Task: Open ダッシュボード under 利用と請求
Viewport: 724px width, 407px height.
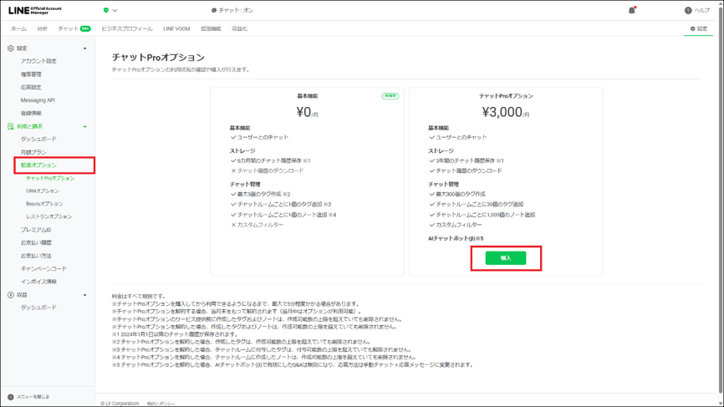Action: point(38,139)
